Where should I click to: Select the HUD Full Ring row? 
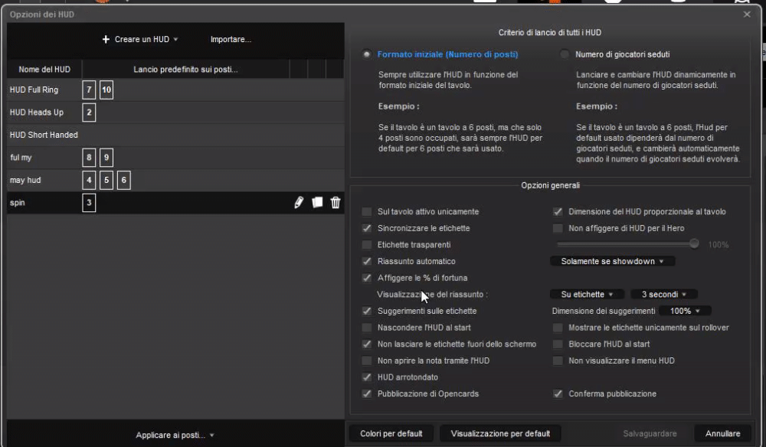[x=175, y=90]
